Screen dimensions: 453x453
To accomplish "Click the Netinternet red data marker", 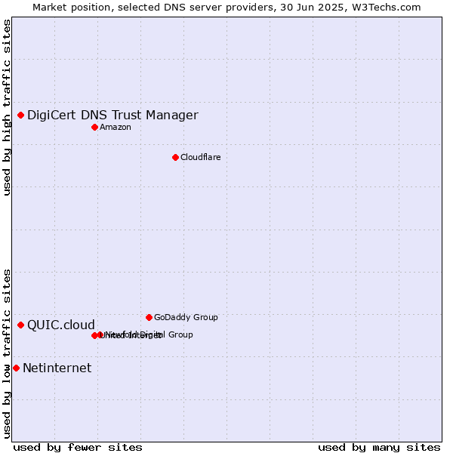I will click(17, 368).
